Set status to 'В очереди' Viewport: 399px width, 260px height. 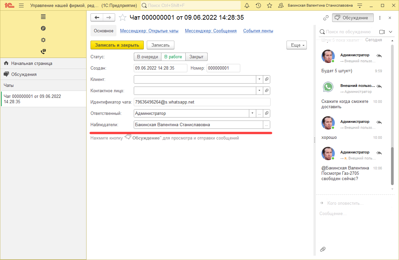click(147, 57)
